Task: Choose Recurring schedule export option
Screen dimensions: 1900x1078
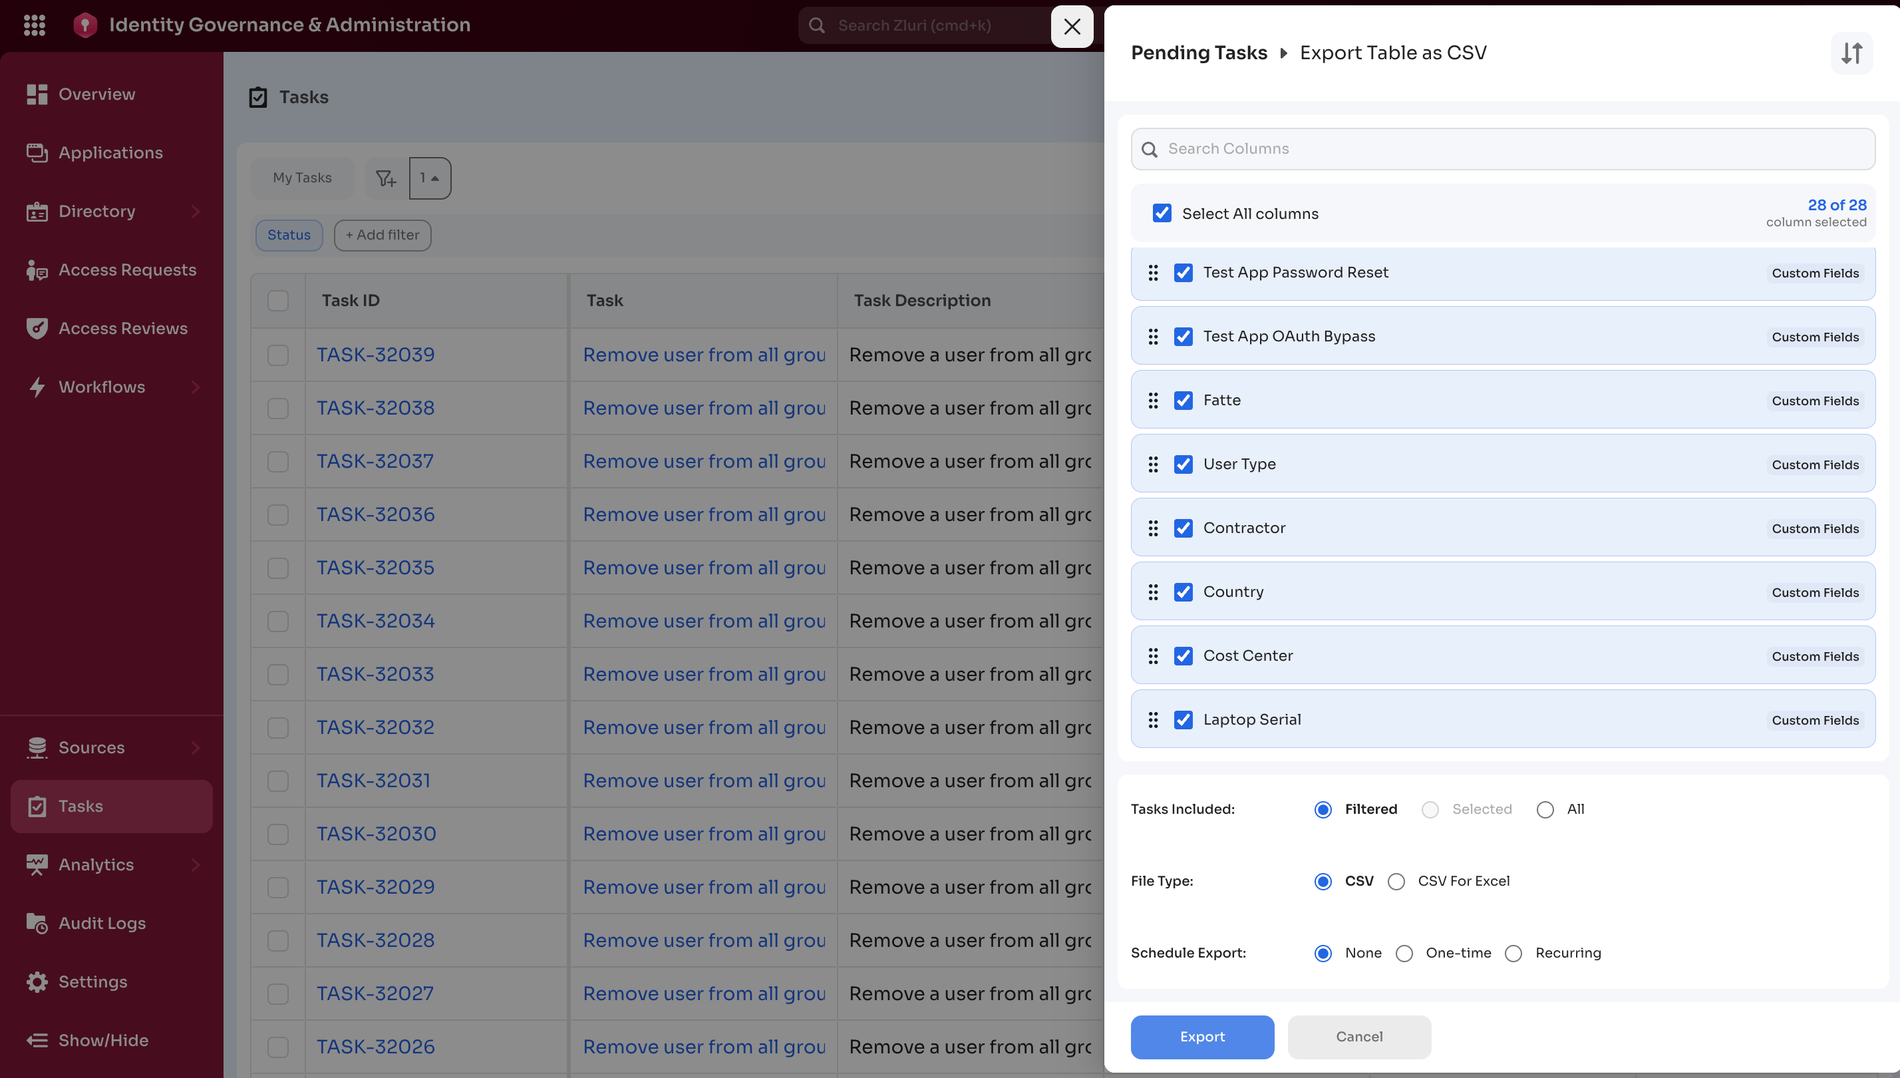Action: pyautogui.click(x=1513, y=954)
